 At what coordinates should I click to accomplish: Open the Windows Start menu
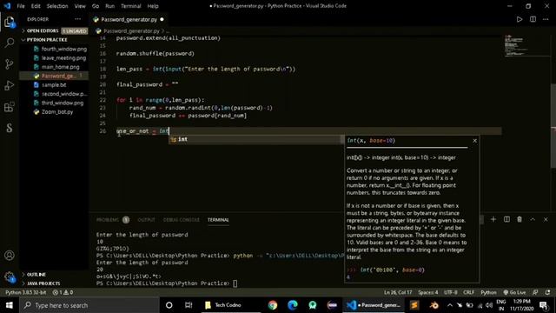[10, 305]
